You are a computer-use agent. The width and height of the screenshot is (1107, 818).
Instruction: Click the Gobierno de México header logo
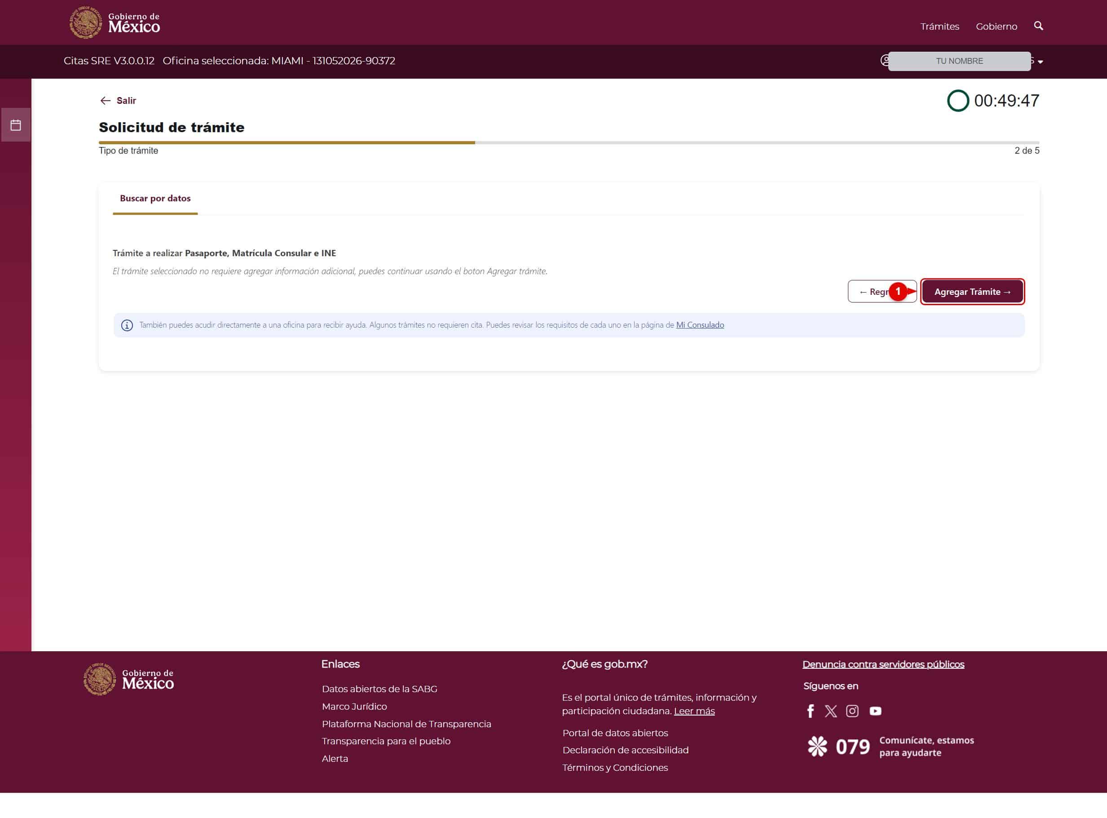click(115, 22)
